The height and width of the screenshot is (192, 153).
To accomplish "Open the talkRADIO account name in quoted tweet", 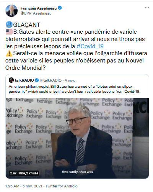I will [x=24, y=80].
